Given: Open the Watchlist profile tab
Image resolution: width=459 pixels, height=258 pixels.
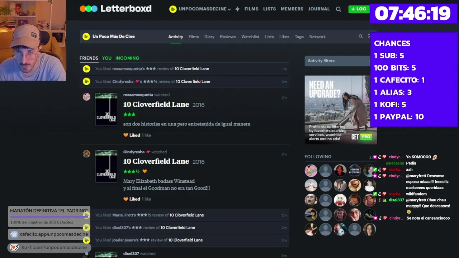Looking at the screenshot, I should tap(250, 37).
